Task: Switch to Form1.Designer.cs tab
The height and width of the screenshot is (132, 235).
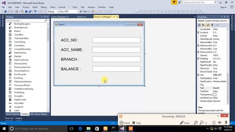Action: point(60,17)
